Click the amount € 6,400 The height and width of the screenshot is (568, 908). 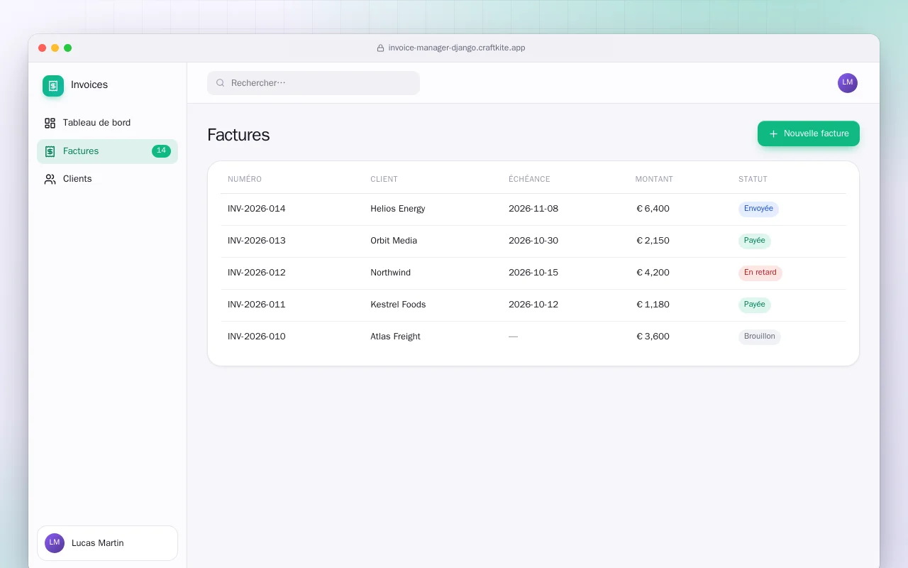pyautogui.click(x=653, y=209)
